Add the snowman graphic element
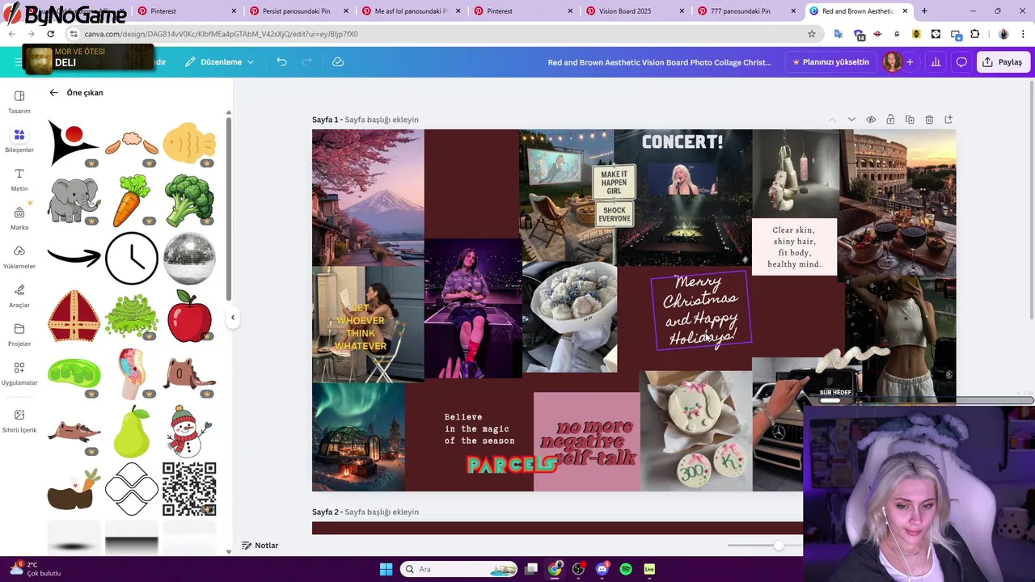This screenshot has width=1035, height=582. 189,432
